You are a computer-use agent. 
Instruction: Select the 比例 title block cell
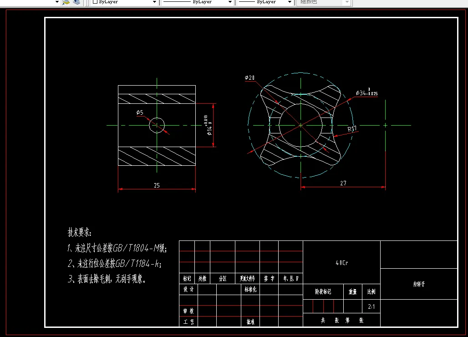pos(371,291)
